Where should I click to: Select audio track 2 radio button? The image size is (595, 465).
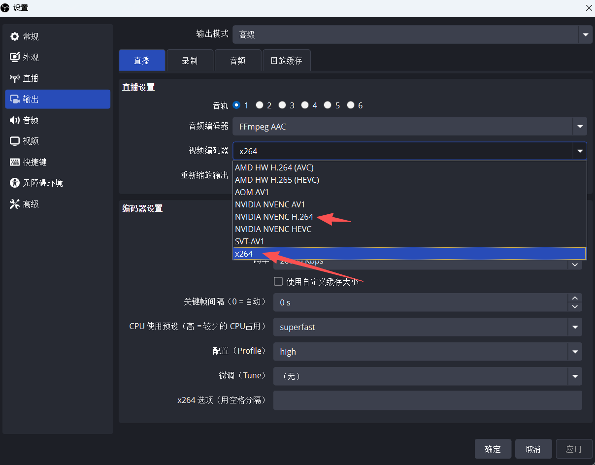pos(260,105)
